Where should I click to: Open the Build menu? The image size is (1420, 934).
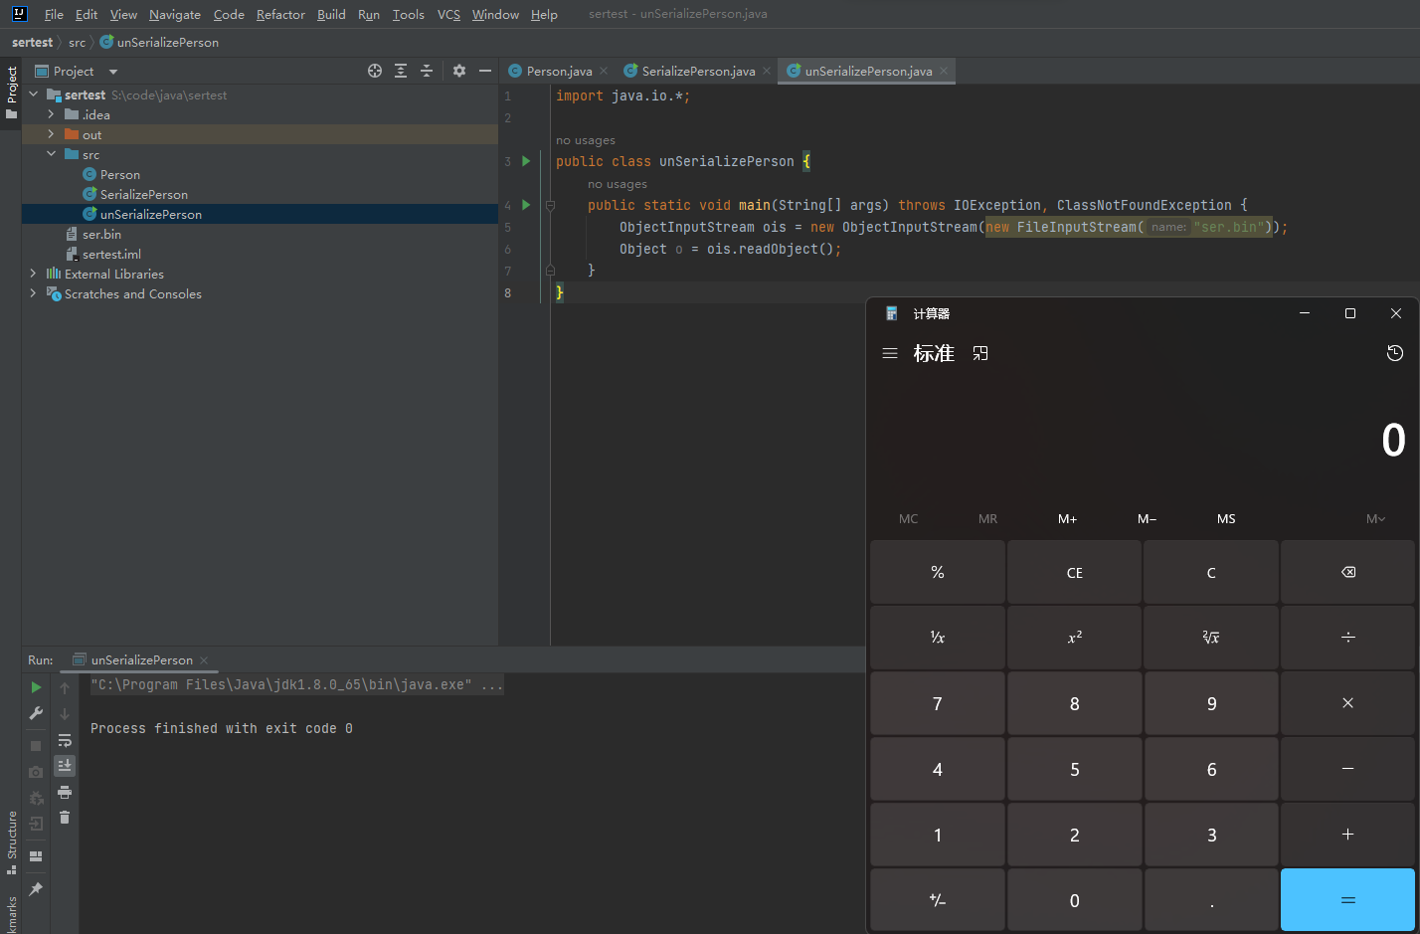click(x=331, y=14)
